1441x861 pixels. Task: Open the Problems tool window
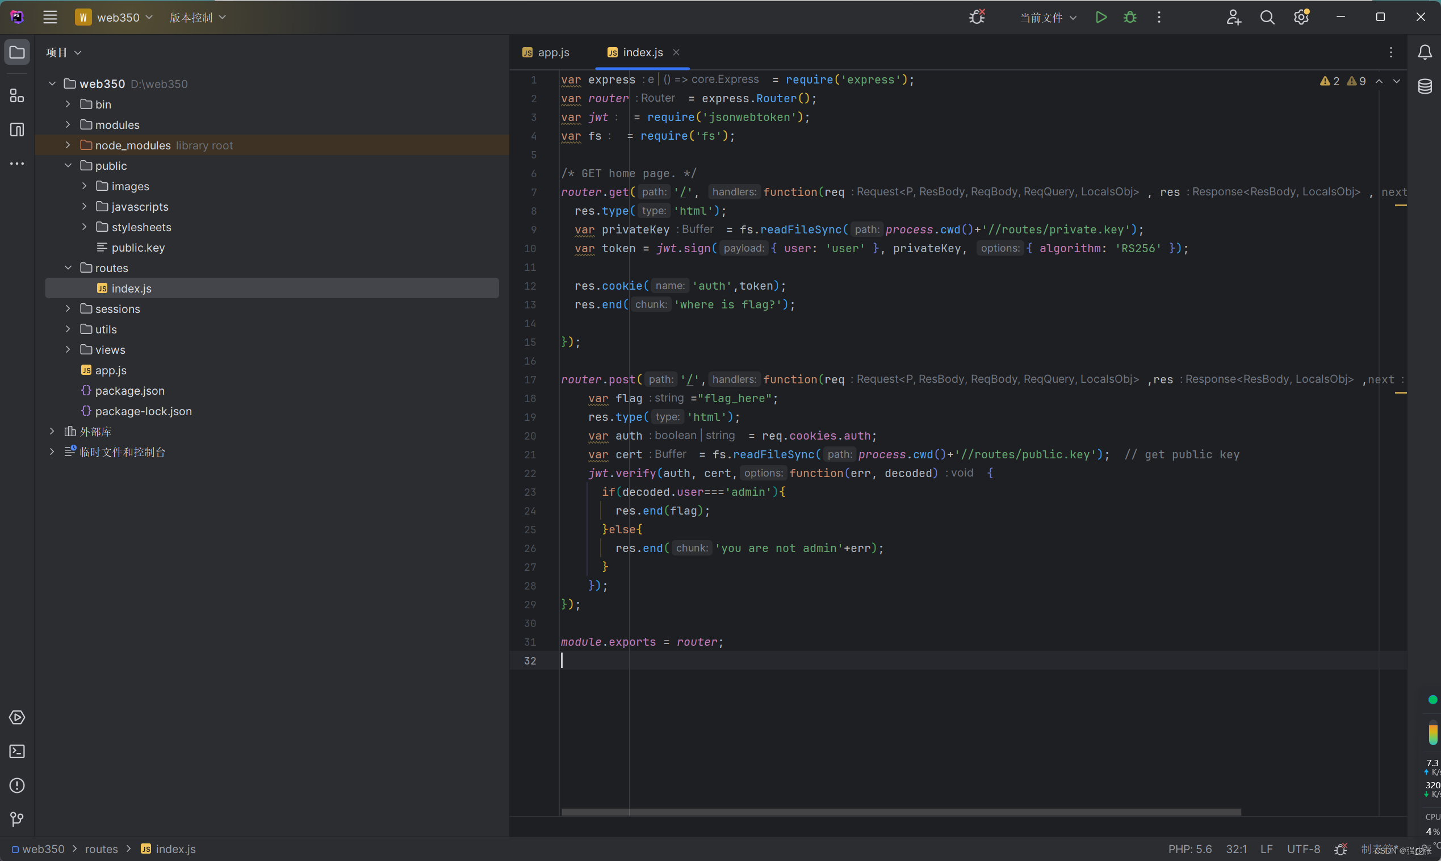(x=17, y=785)
